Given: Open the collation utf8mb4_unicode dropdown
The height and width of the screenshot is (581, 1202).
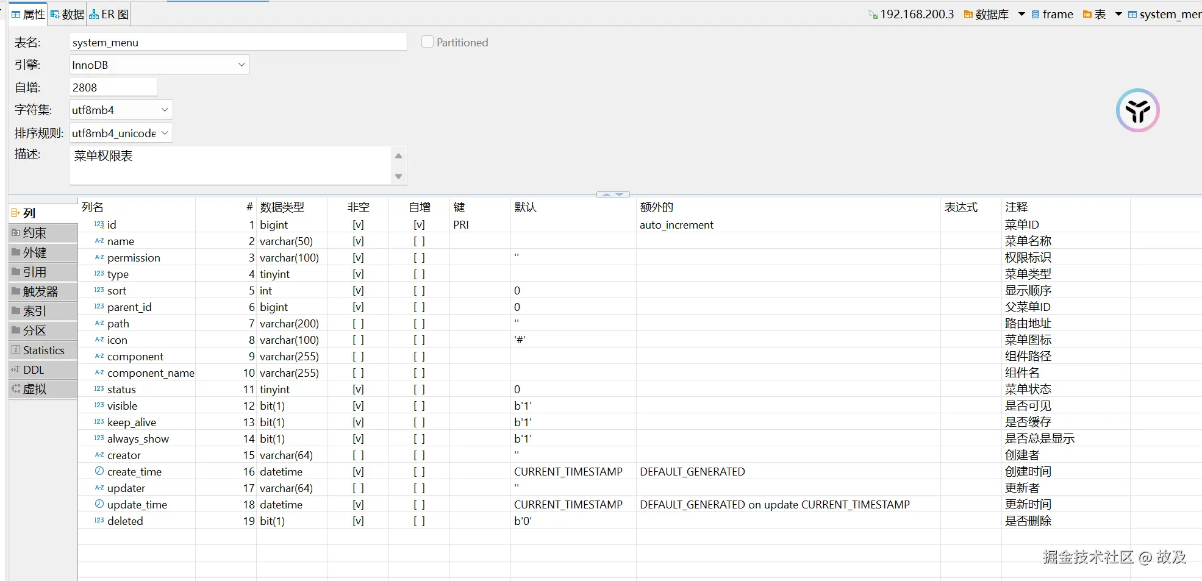Looking at the screenshot, I should coord(121,133).
